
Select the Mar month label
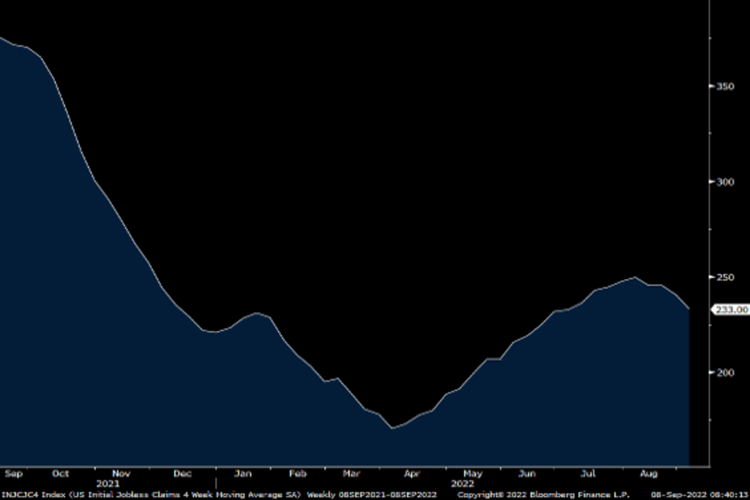pos(351,474)
